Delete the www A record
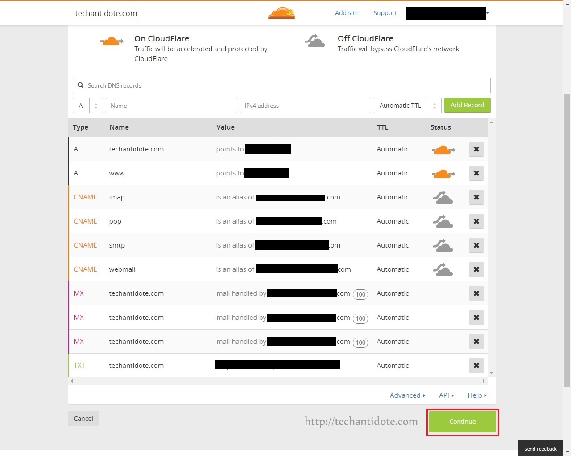The height and width of the screenshot is (456, 571). (476, 173)
